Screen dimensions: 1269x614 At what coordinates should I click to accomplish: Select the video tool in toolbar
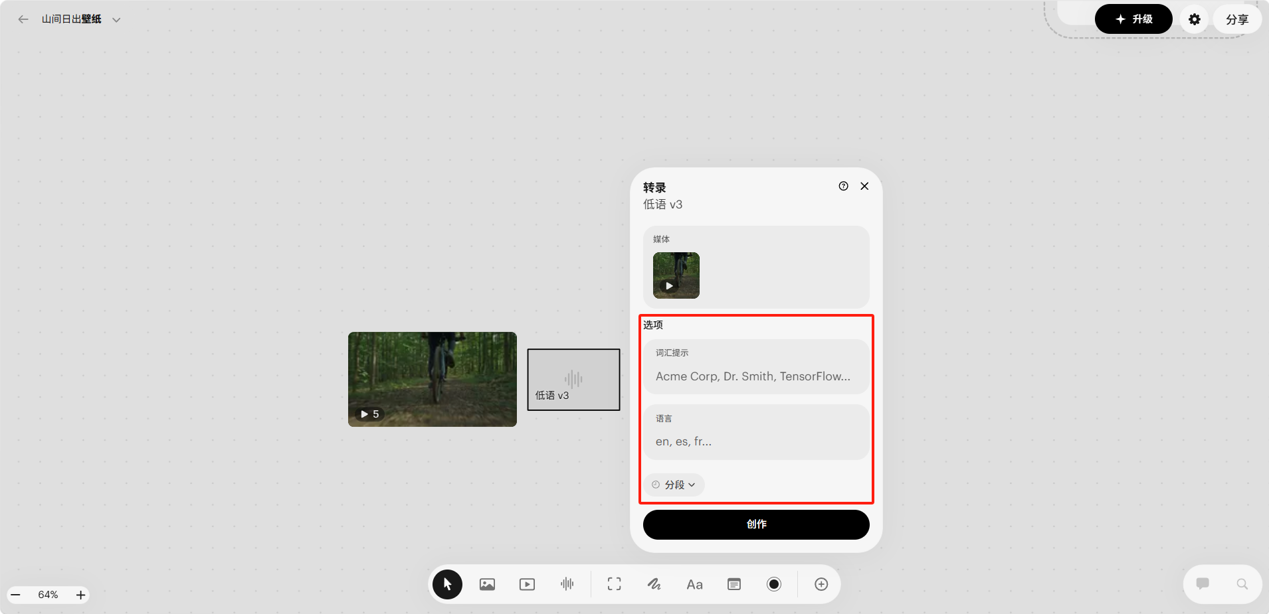(x=527, y=584)
